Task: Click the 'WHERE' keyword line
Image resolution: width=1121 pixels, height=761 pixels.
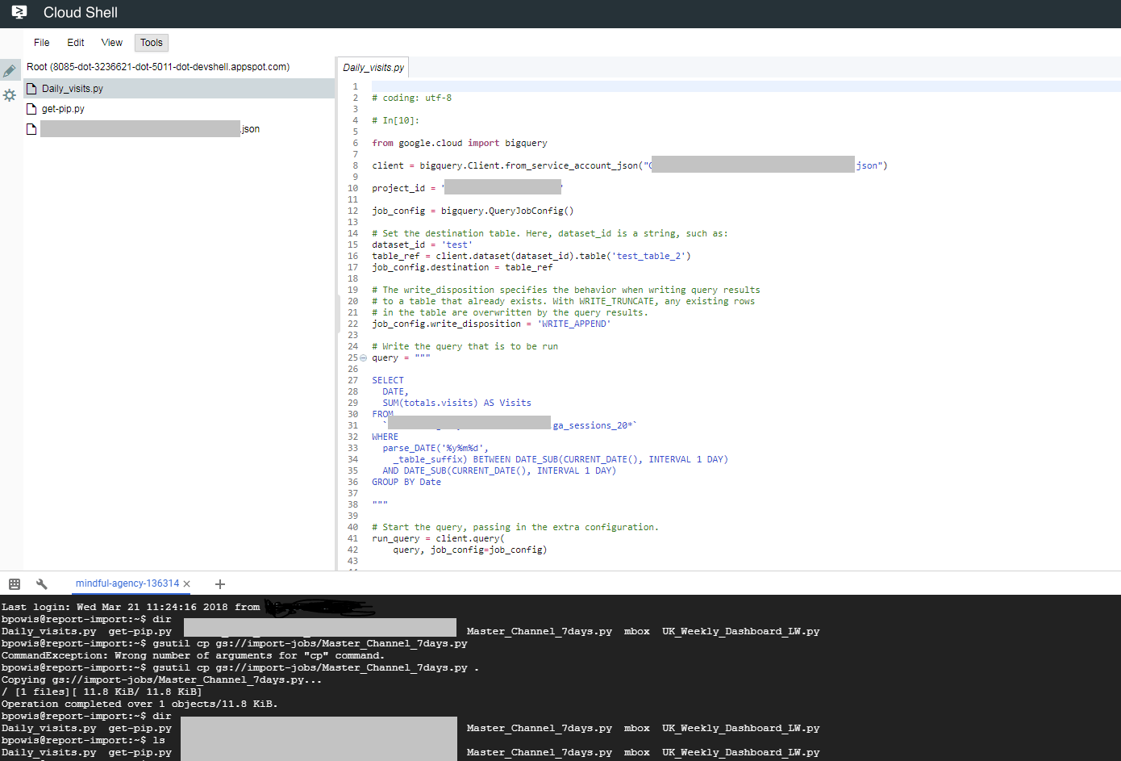Action: 385,437
